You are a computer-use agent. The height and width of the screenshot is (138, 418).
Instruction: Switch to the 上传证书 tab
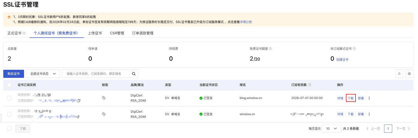coord(95,33)
